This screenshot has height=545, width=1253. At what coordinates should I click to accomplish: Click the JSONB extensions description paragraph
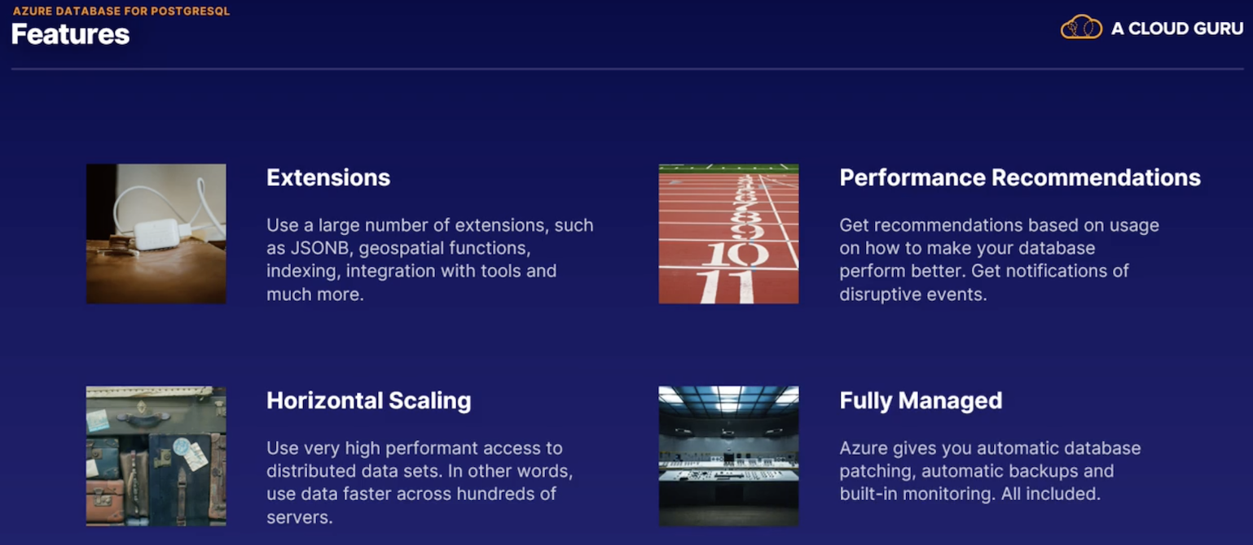430,259
